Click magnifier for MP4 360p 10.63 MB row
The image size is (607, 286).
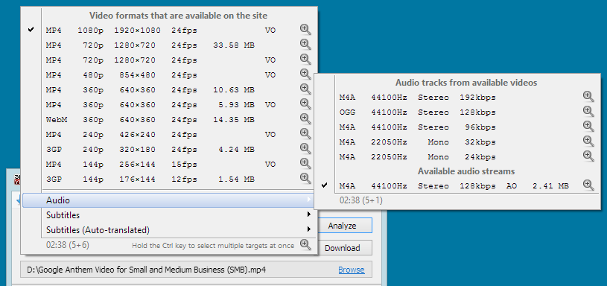tap(305, 89)
